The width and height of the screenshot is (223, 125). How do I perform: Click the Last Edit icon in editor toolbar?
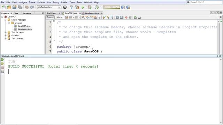67,17
